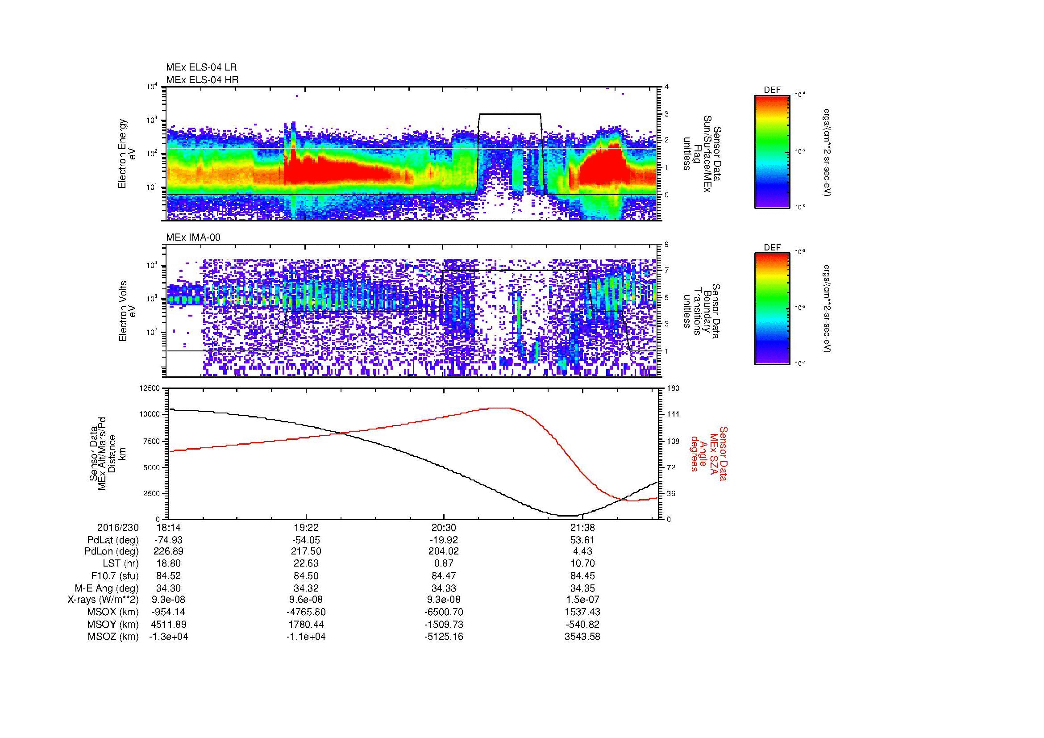
Task: Click the '144' SZA axis tick
Action: [673, 414]
